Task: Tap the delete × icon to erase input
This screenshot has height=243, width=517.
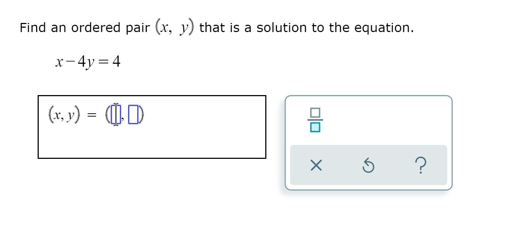Action: tap(315, 166)
